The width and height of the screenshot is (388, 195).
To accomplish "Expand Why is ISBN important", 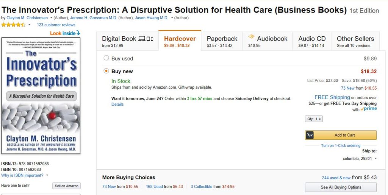I will tap(25, 175).
